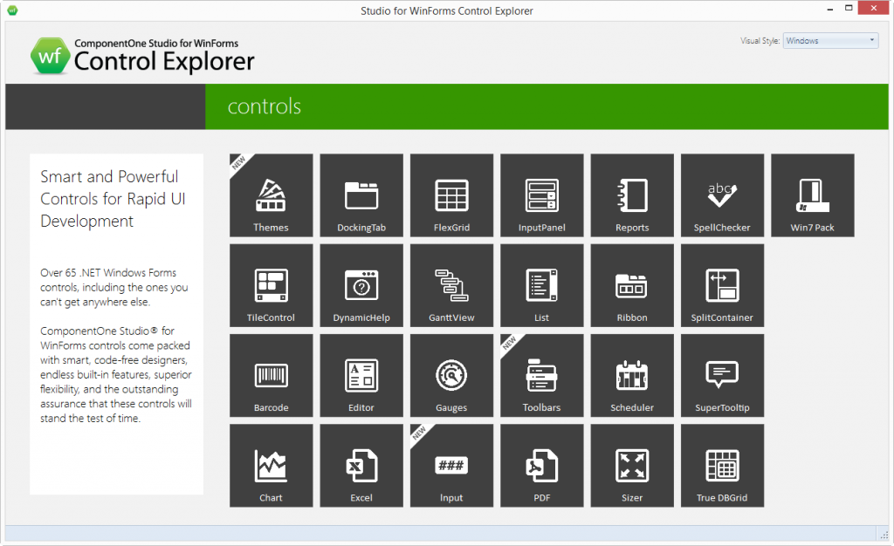Close the Control Explorer window
The width and height of the screenshot is (894, 546).
click(873, 9)
